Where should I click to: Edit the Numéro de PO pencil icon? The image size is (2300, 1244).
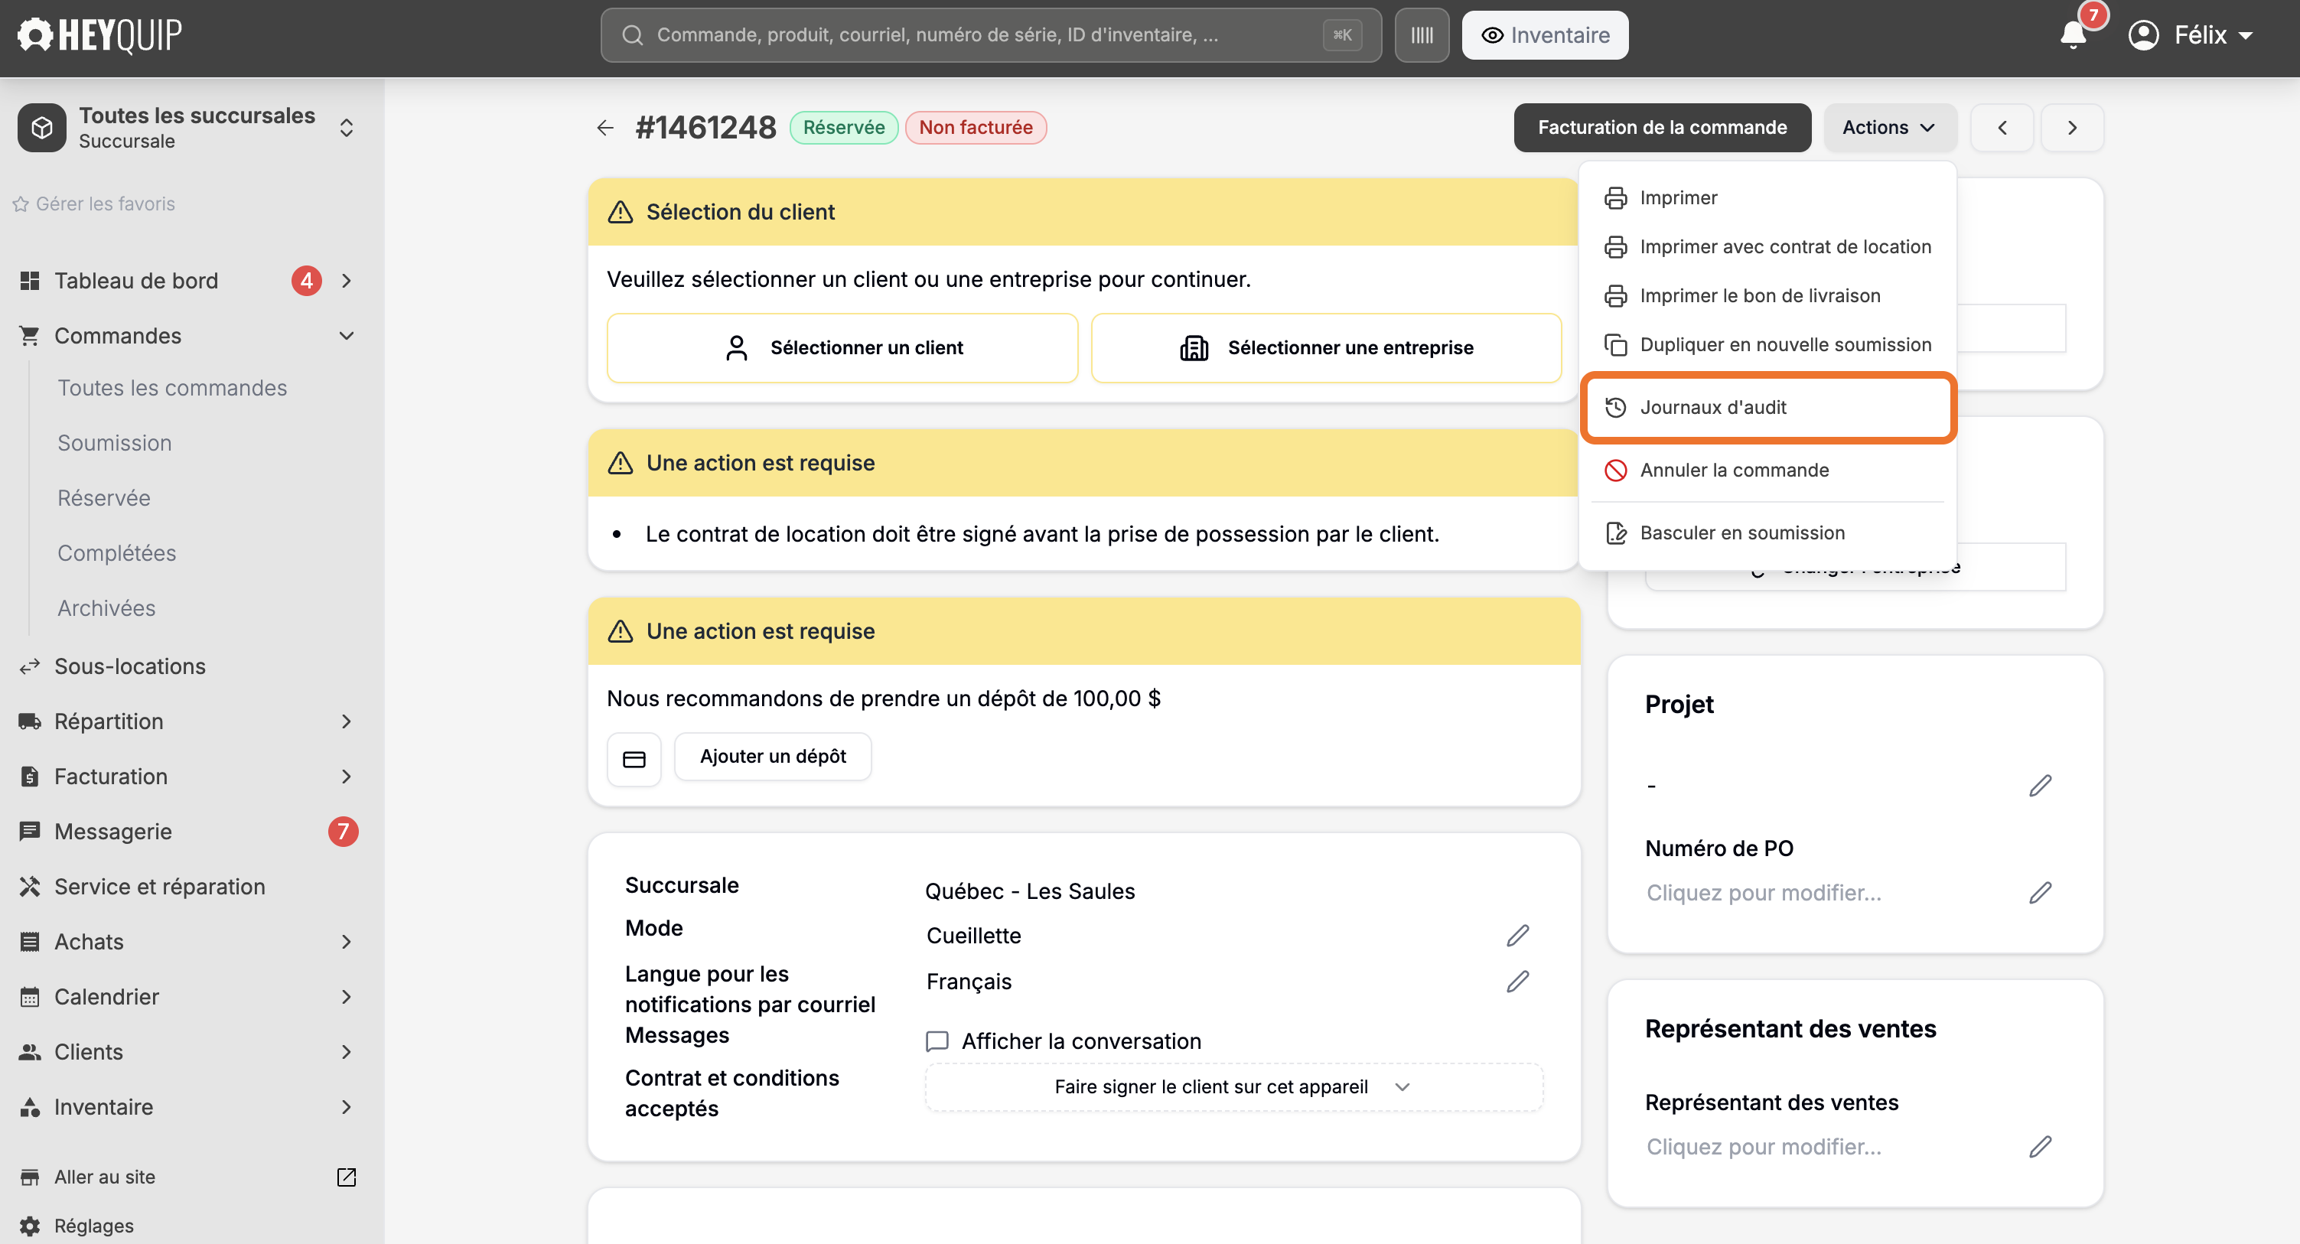pos(2040,893)
